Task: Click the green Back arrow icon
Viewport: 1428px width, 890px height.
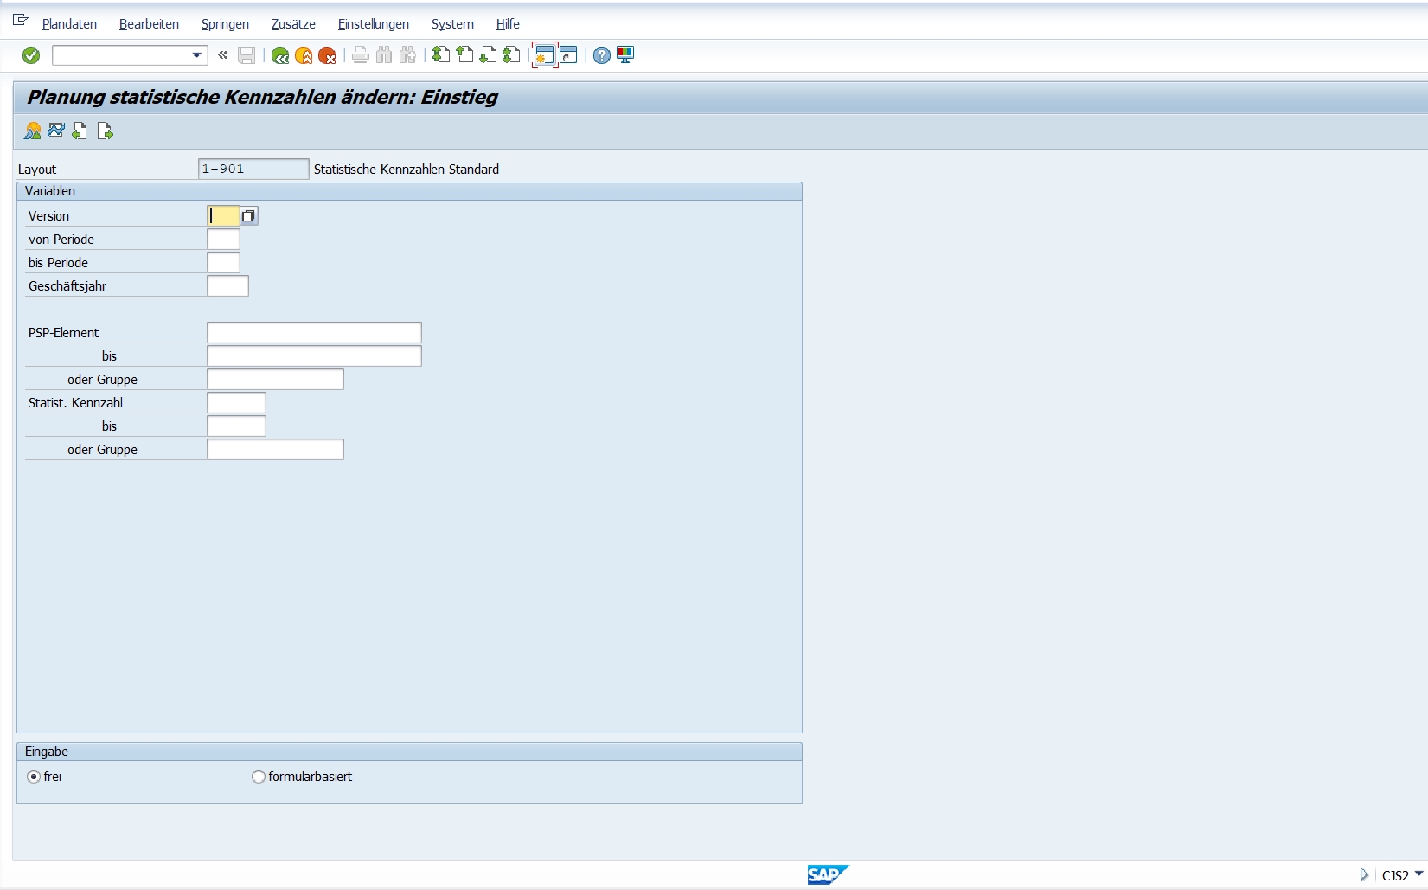Action: click(x=279, y=55)
